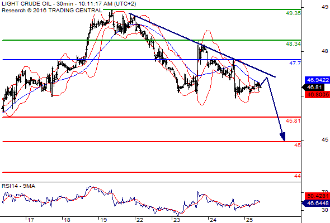This screenshot has height=223, width=330.
Task: Select the 47.7 blue pivot label
Action: point(295,64)
